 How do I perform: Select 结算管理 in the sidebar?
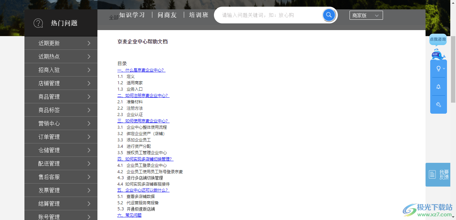[x=61, y=204]
